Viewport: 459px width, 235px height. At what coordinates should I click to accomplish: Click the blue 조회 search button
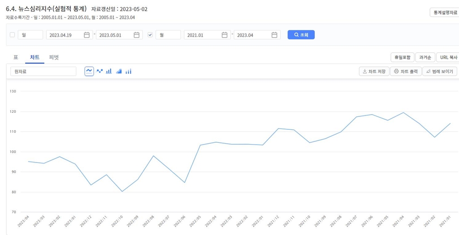(301, 35)
